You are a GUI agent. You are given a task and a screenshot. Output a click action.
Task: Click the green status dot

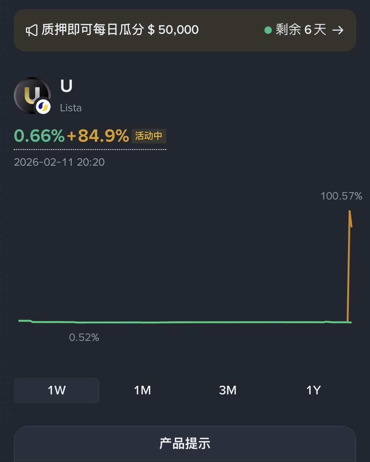click(268, 30)
